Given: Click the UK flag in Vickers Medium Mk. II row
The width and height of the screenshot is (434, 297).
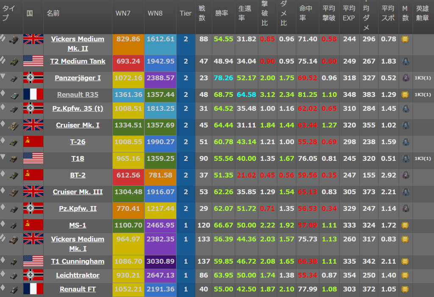Looking at the screenshot, I should pos(33,39).
